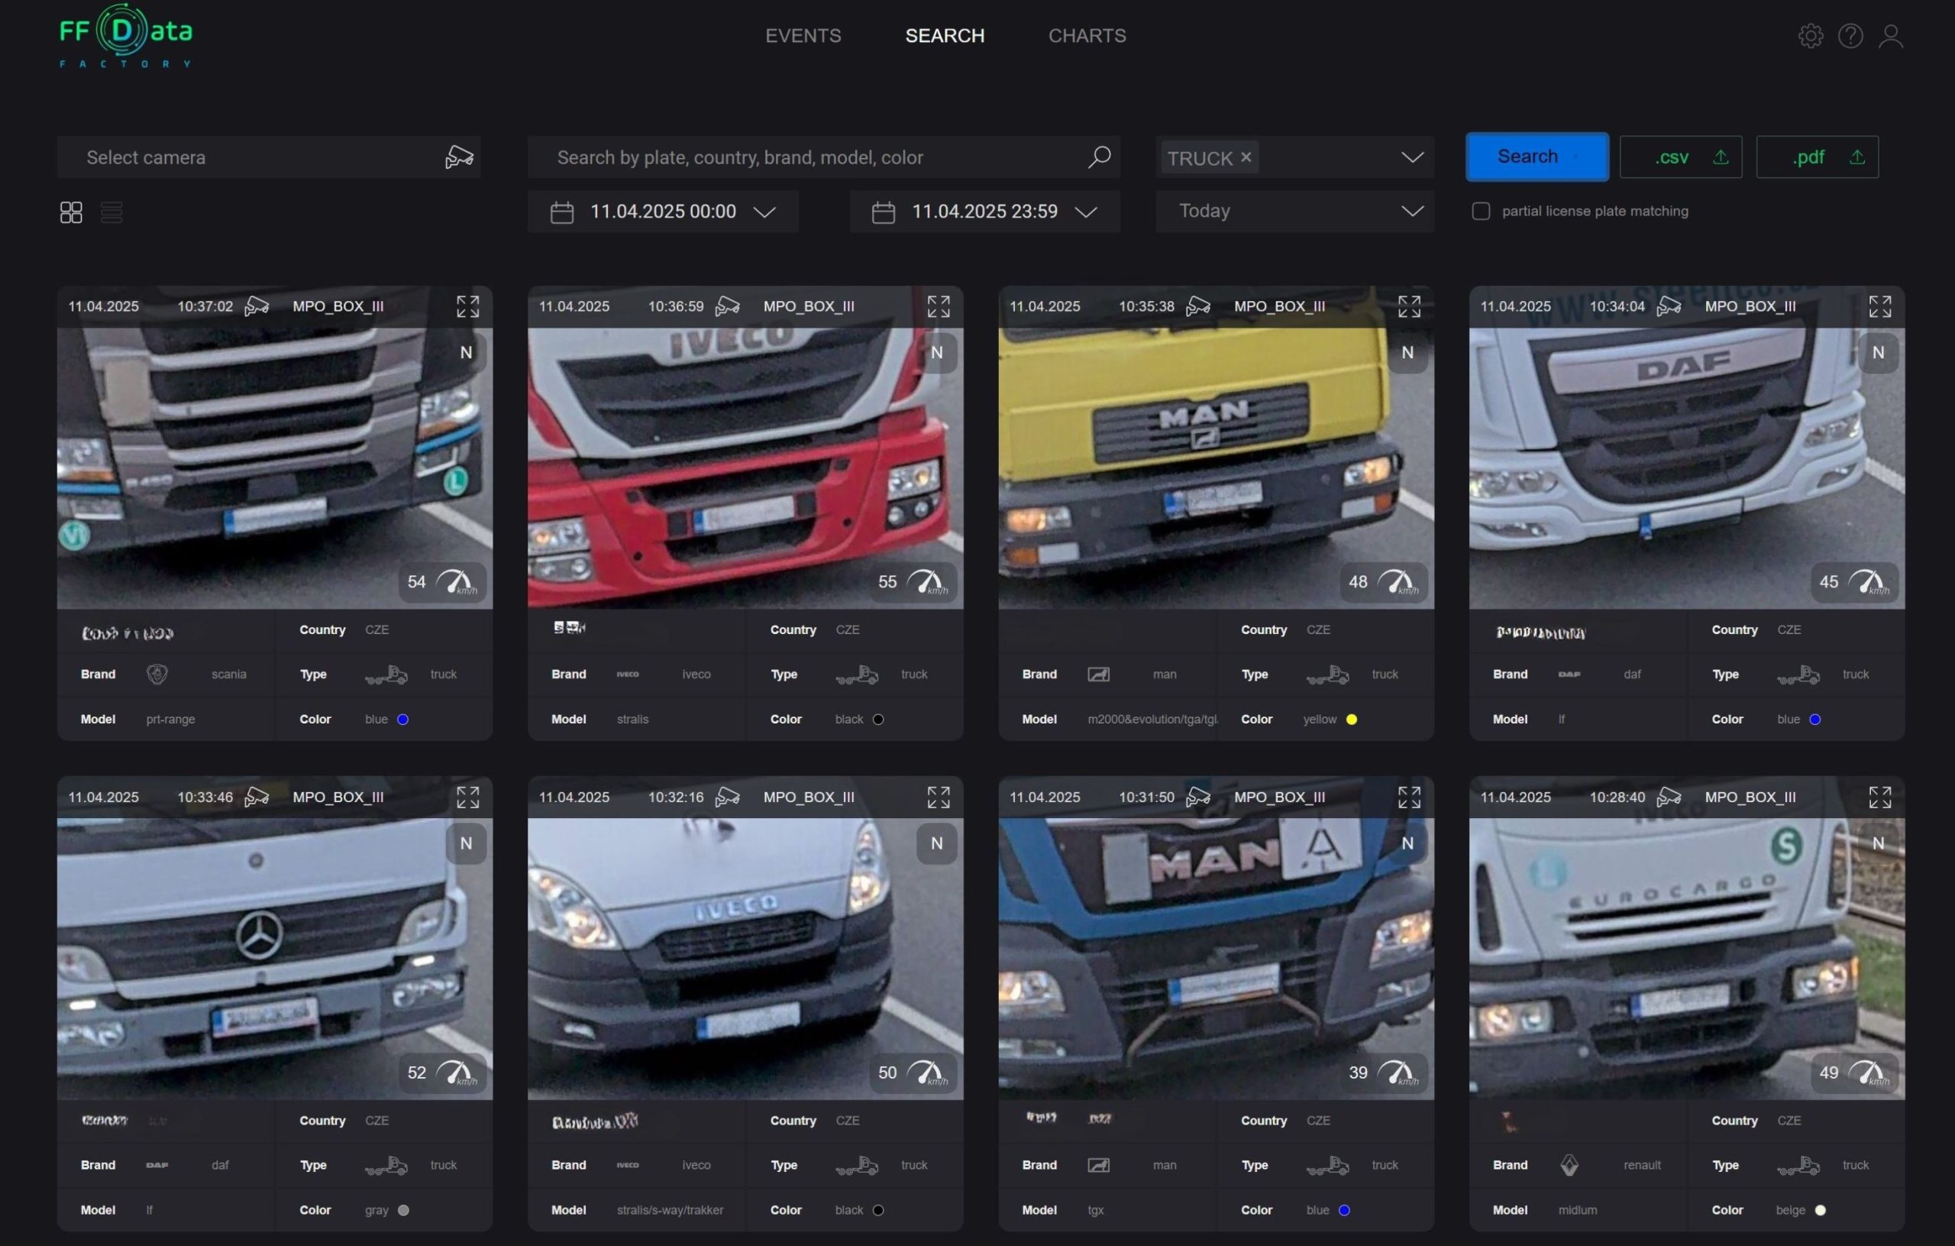
Task: Click calendar icon of start date 00:00
Action: [x=562, y=212]
